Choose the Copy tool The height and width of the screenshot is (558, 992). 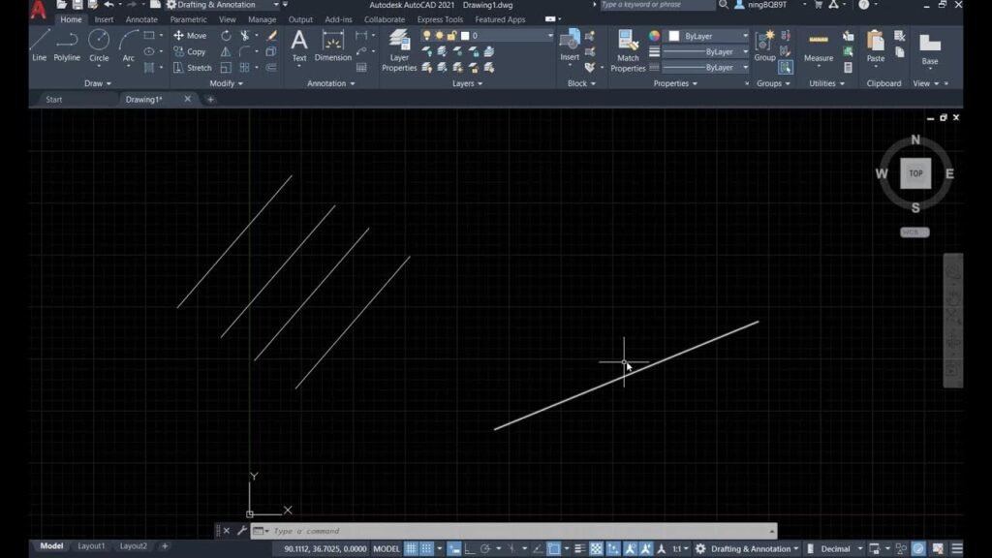190,51
